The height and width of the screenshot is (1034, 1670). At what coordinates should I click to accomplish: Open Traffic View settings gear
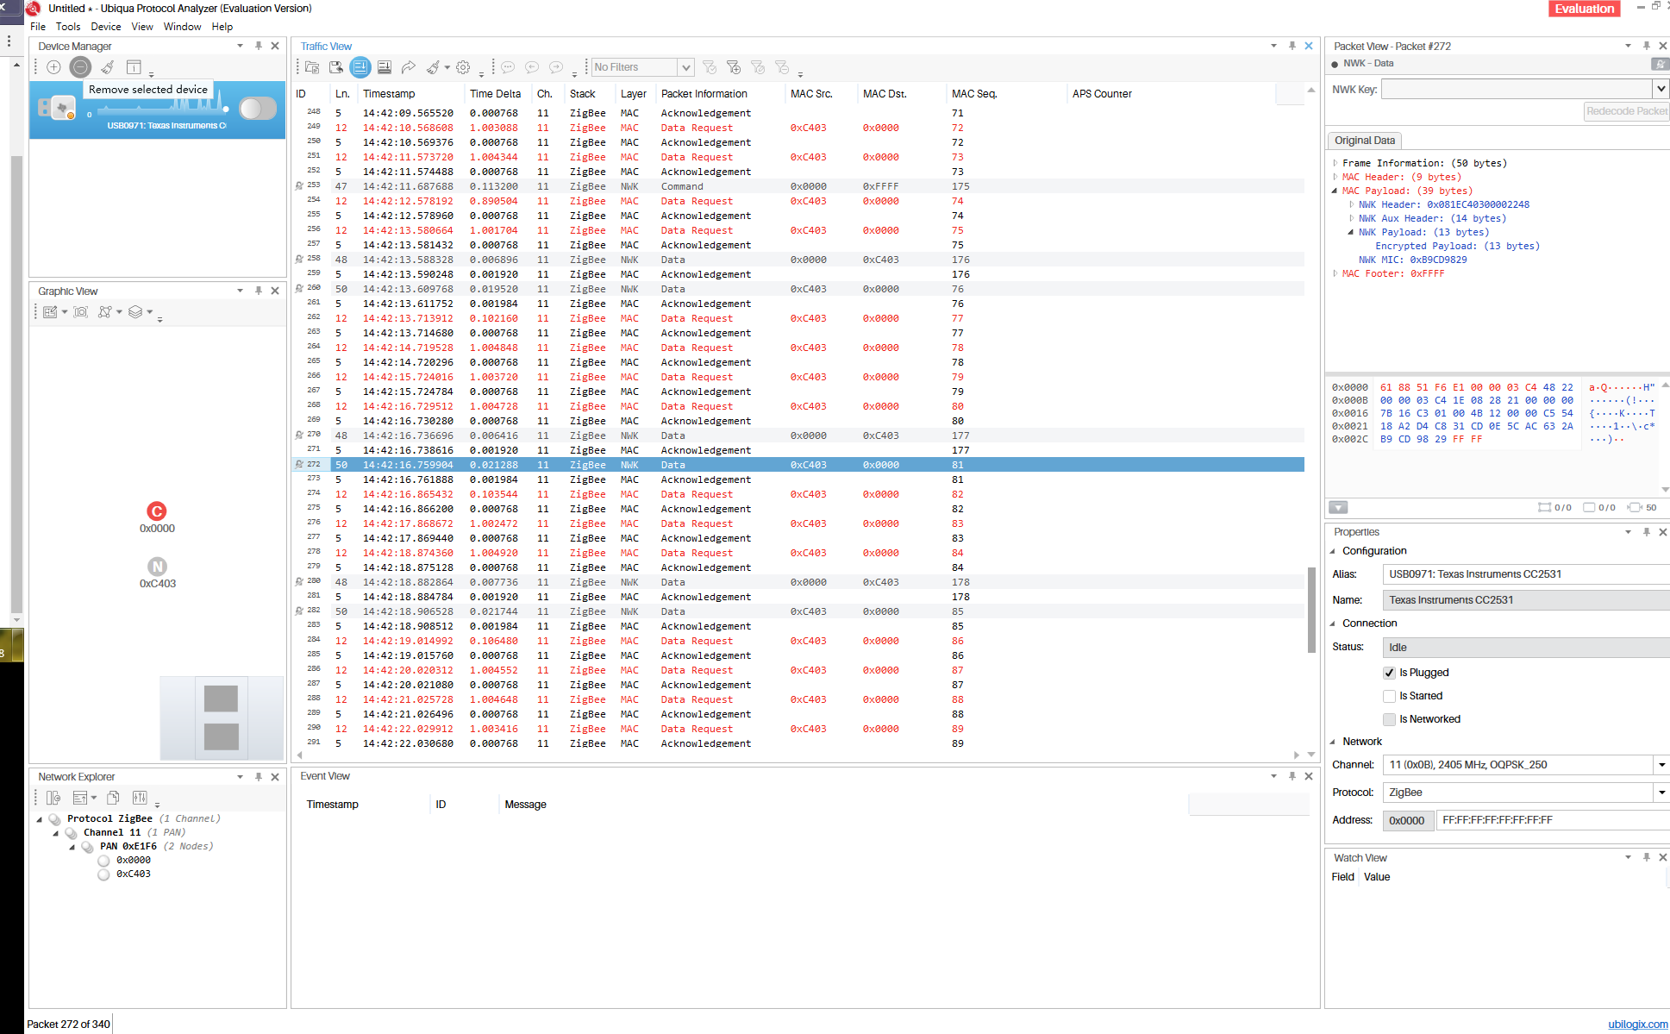pyautogui.click(x=463, y=67)
